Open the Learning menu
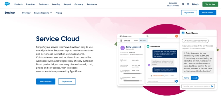The height and width of the screenshot is (107, 221). coord(56,4)
